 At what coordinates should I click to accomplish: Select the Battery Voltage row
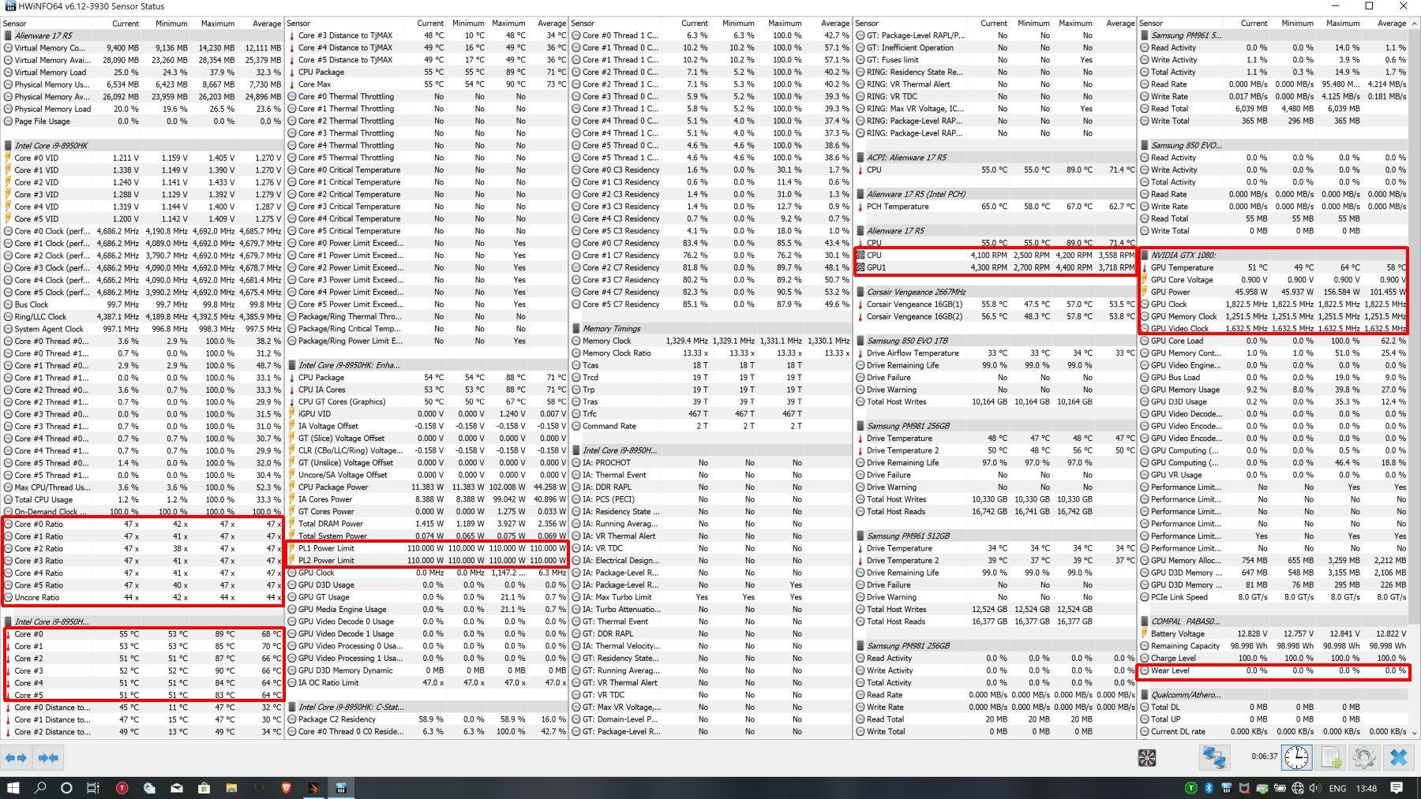point(1273,633)
